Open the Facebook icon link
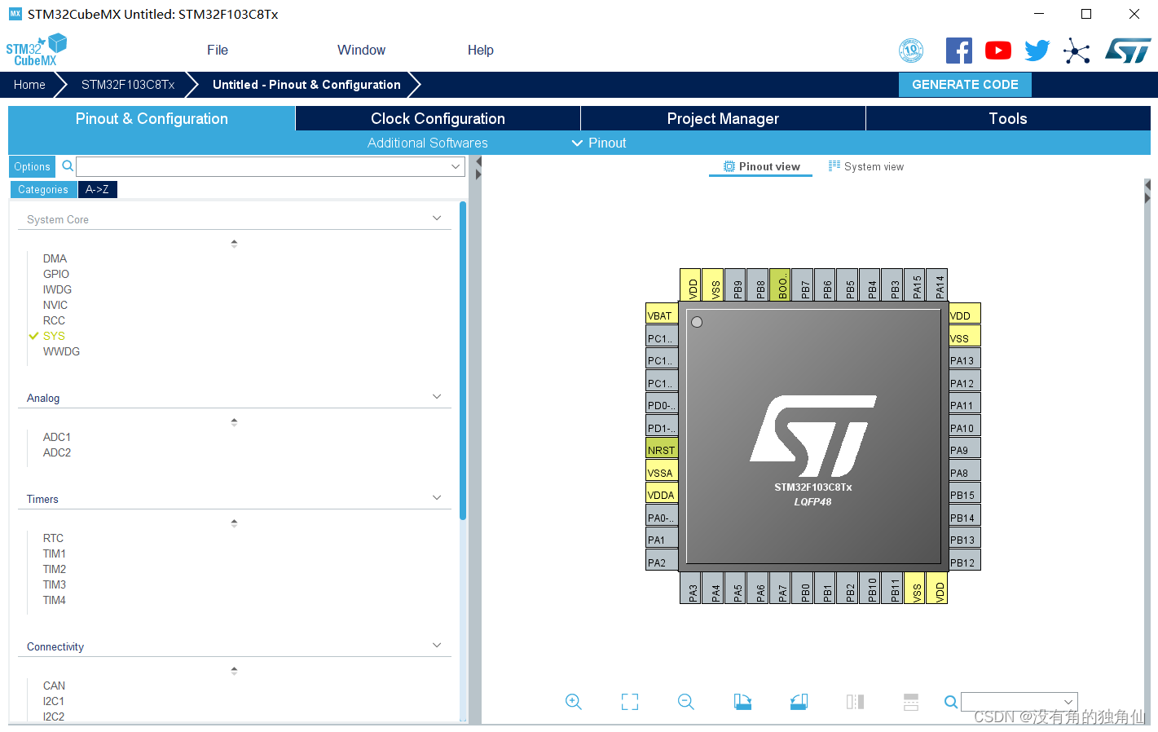The image size is (1158, 732). coord(959,51)
